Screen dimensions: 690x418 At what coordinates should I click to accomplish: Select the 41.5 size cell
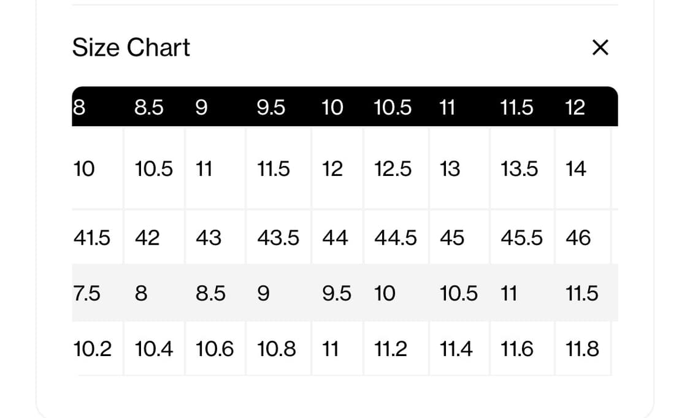tap(92, 237)
